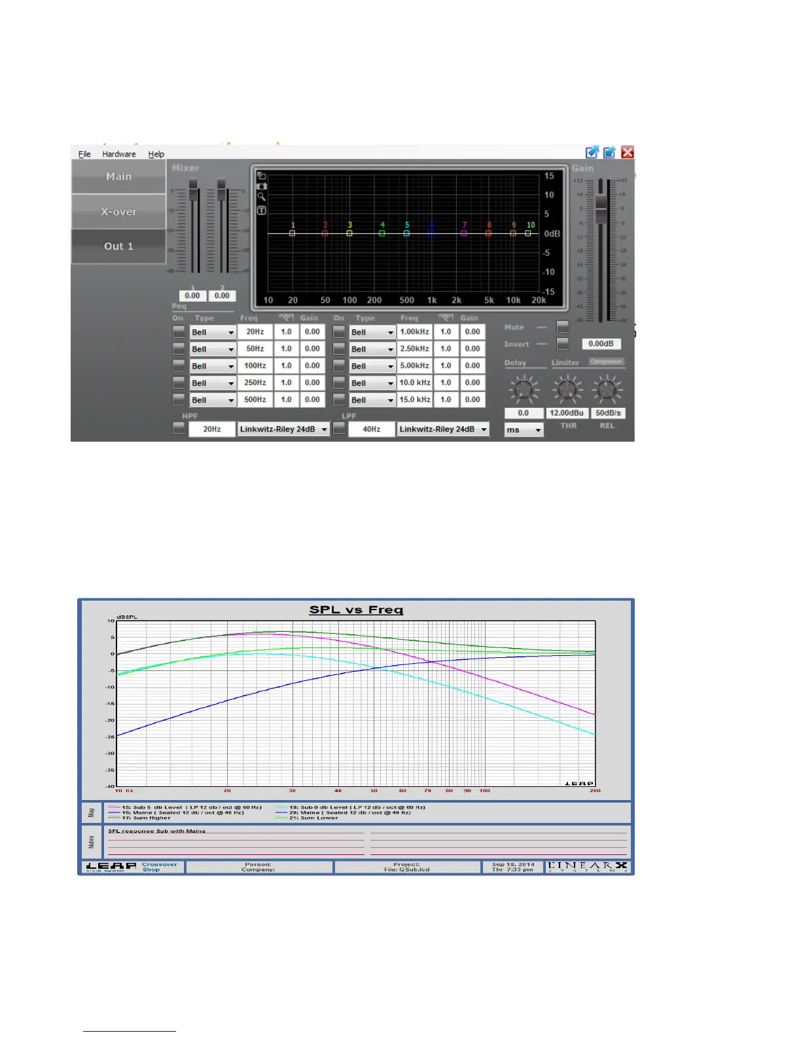Select EQ band handle 1 on the graph
The width and height of the screenshot is (801, 1037).
(293, 233)
